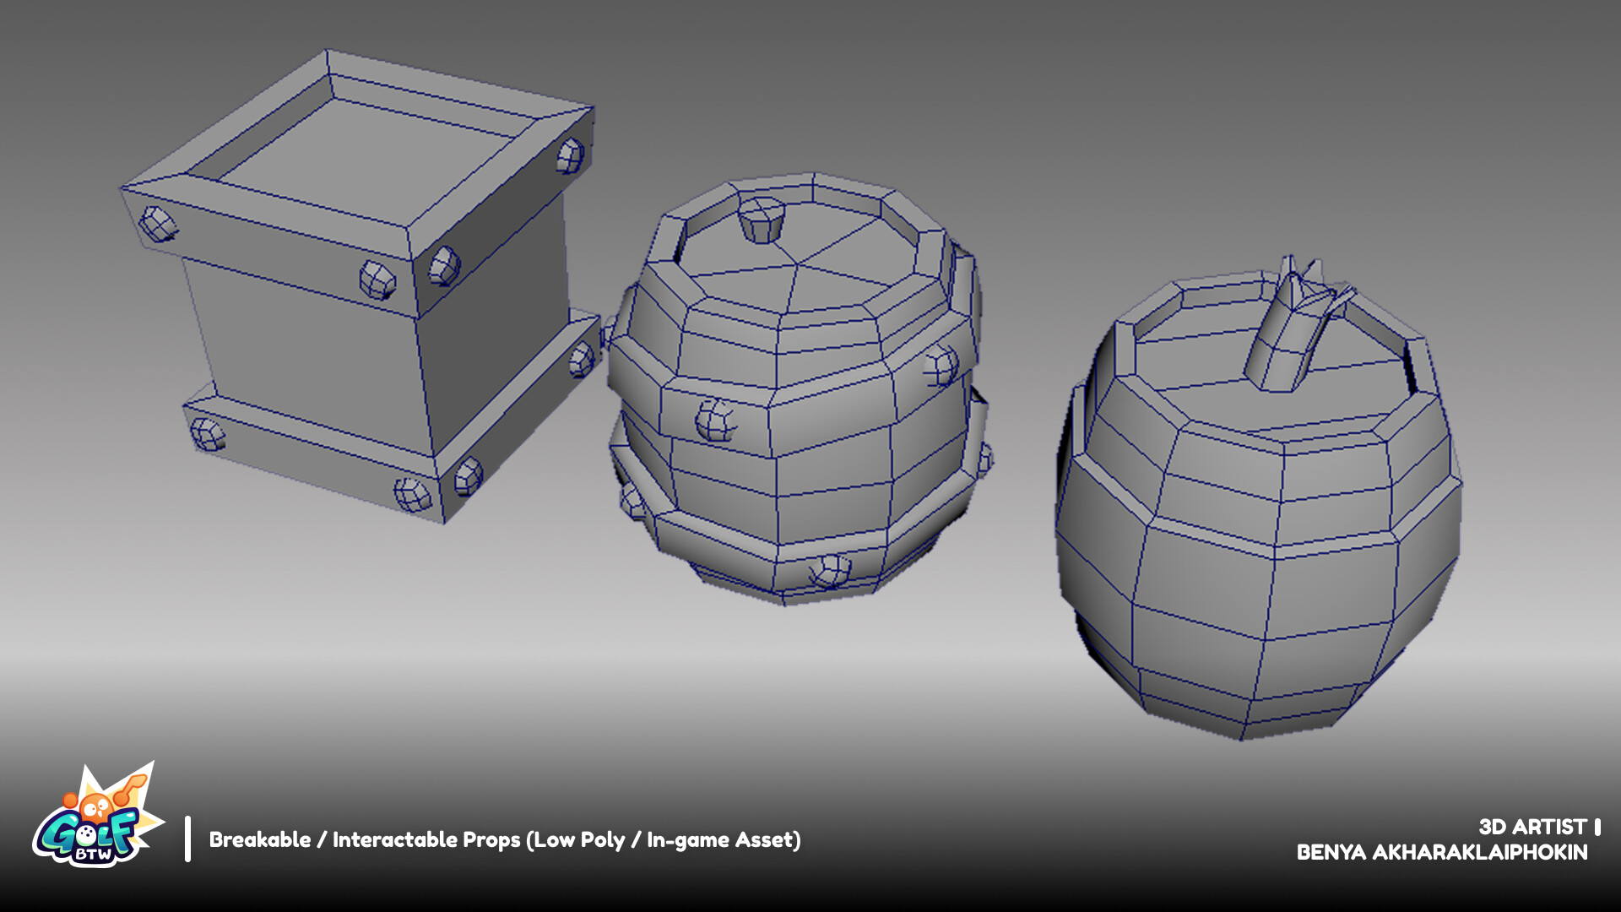The width and height of the screenshot is (1621, 912).
Task: Select the orange owl character in the logo
Action: (95, 808)
